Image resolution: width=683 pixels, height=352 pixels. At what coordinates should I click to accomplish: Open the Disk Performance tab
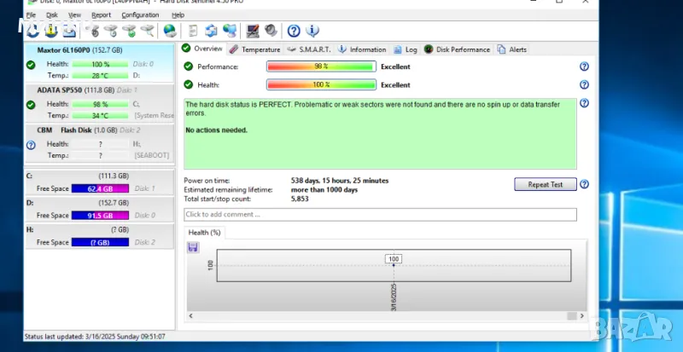coord(458,49)
